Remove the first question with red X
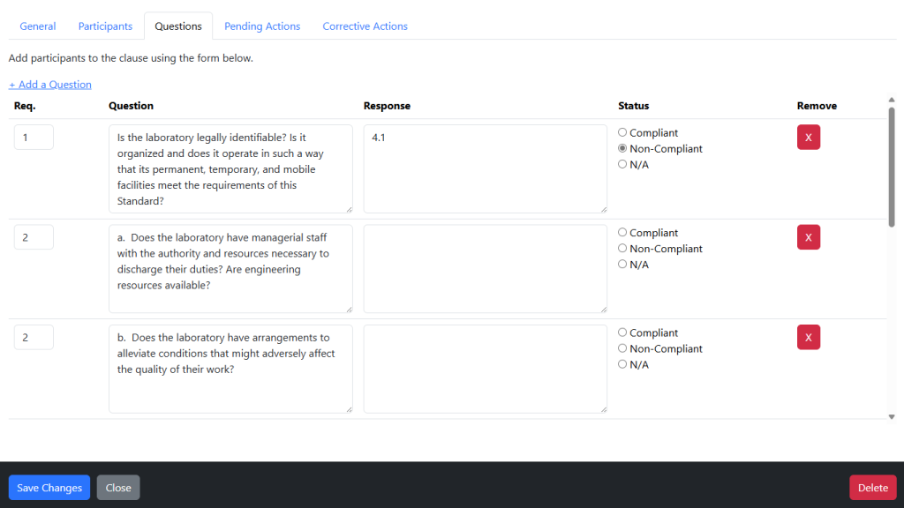The height and width of the screenshot is (508, 904). pos(809,137)
